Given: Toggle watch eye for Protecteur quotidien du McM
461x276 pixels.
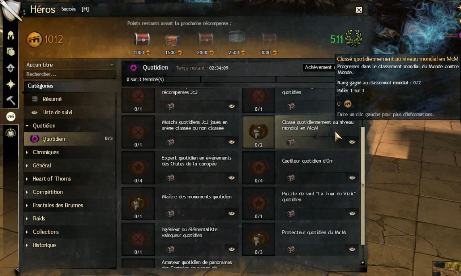Looking at the screenshot, I should coord(352,249).
